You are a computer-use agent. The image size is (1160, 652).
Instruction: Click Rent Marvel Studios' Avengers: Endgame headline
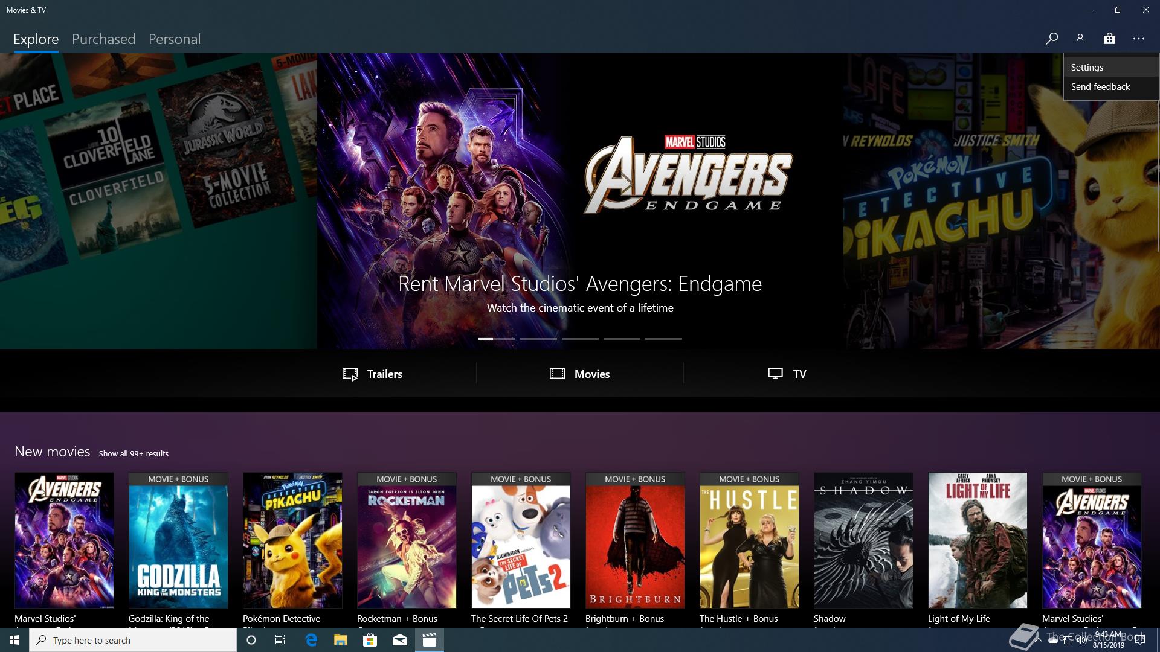tap(580, 284)
